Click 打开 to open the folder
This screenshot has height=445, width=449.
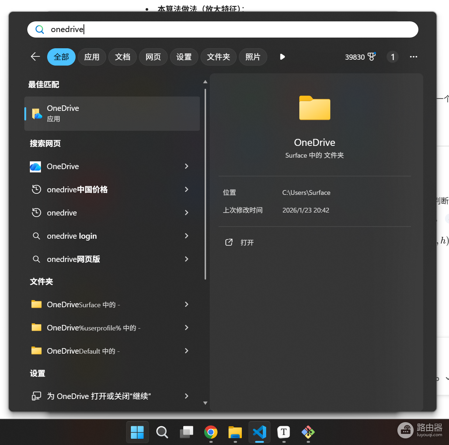point(247,242)
